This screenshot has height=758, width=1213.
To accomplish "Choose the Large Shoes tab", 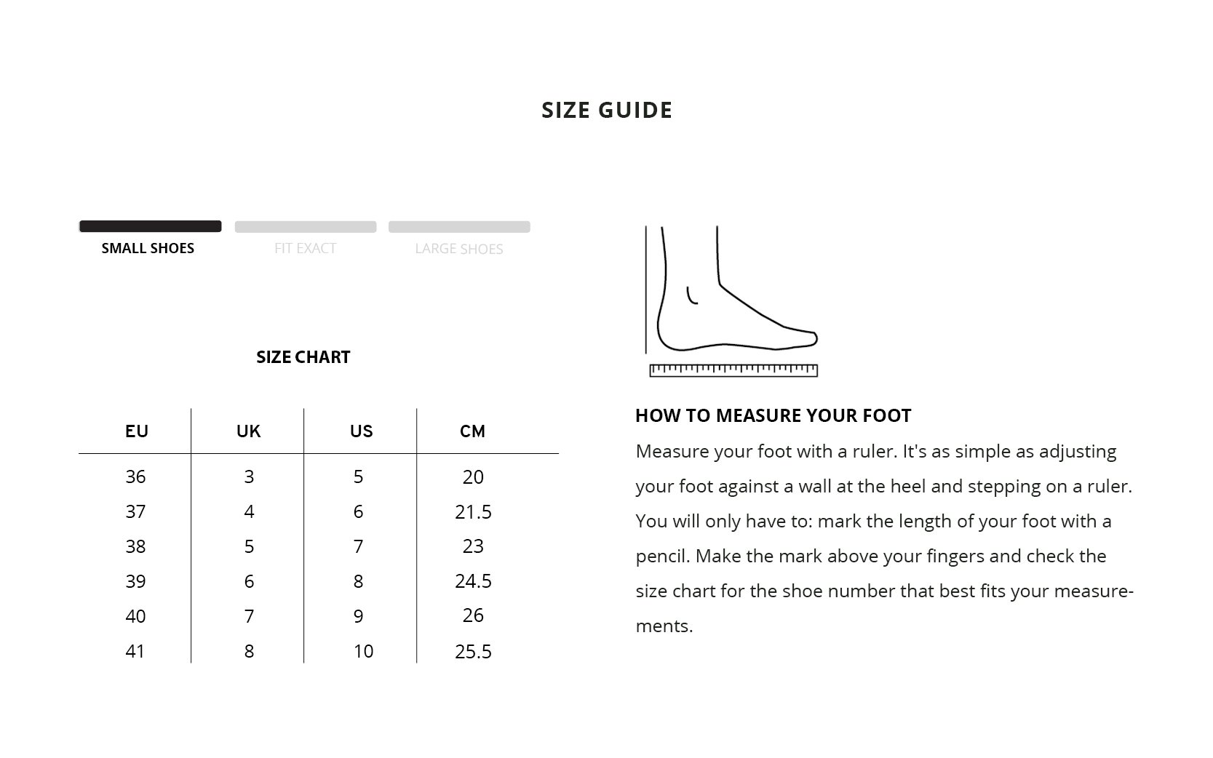I will (458, 249).
